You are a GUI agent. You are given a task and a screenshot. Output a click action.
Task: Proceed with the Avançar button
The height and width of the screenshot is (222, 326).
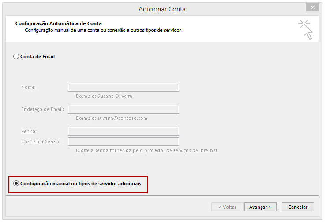pyautogui.click(x=260, y=207)
